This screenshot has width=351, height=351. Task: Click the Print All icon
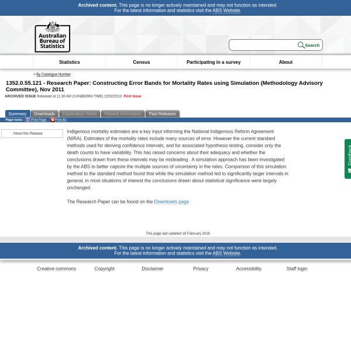(52, 119)
